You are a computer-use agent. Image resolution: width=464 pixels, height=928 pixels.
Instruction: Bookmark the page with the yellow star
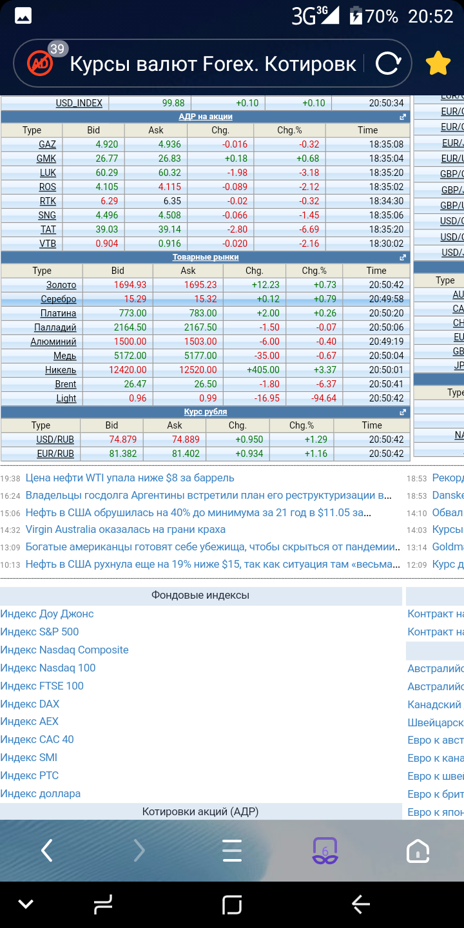pyautogui.click(x=438, y=63)
